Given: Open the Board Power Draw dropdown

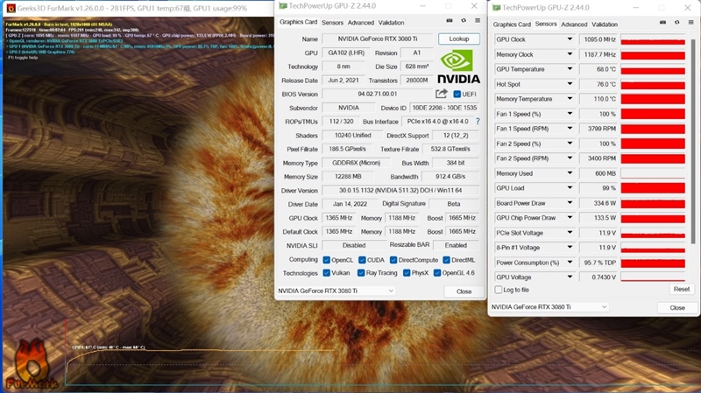Looking at the screenshot, I should (x=570, y=203).
